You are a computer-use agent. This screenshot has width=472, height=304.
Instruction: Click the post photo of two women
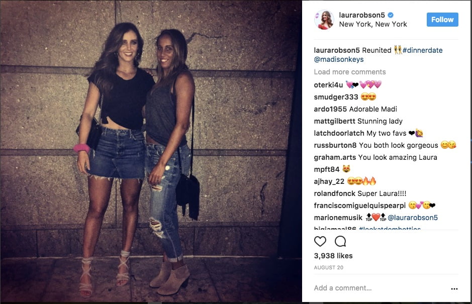click(151, 151)
